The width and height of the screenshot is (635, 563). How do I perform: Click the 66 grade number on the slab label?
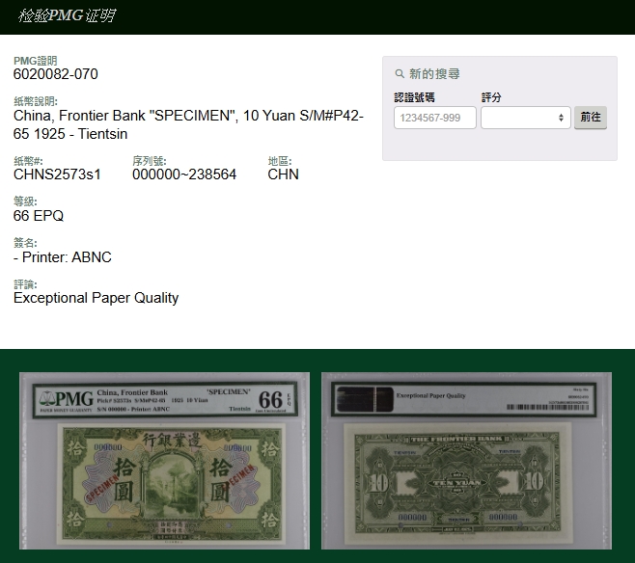click(270, 399)
